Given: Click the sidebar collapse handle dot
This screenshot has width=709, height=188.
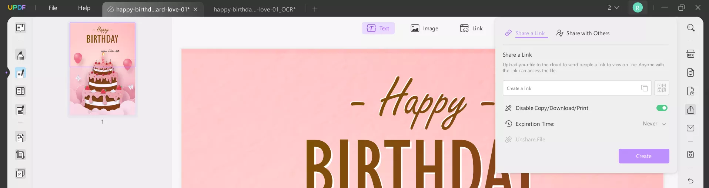Looking at the screenshot, I should 7,73.
